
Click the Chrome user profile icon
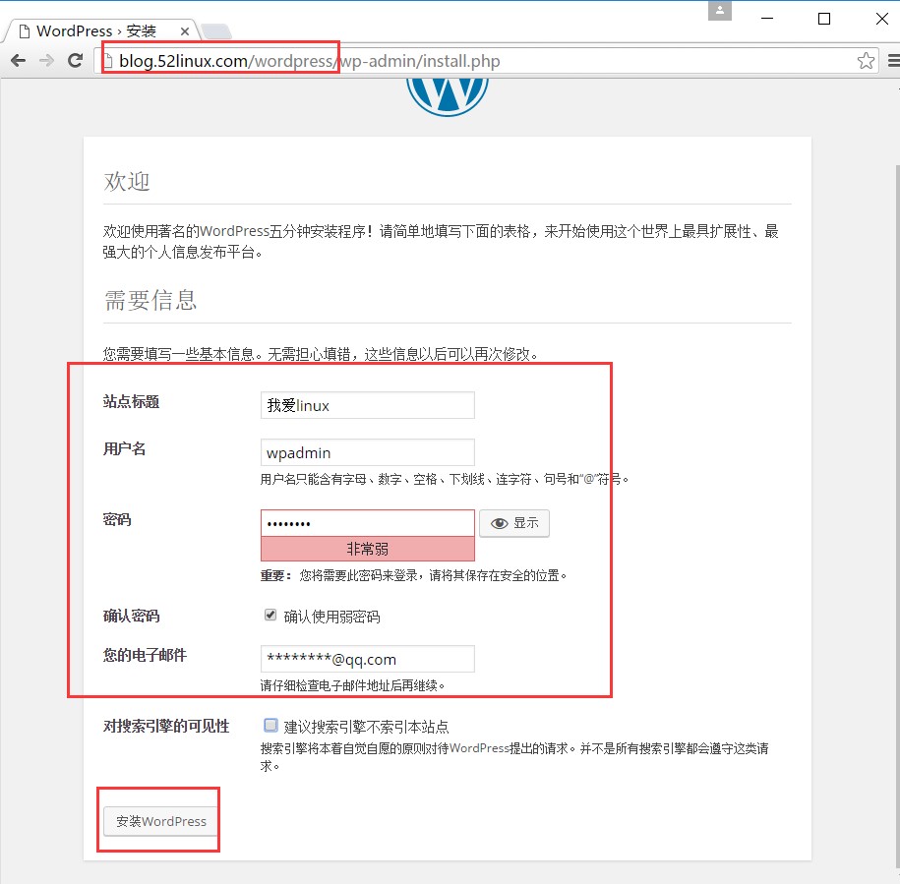click(x=720, y=11)
